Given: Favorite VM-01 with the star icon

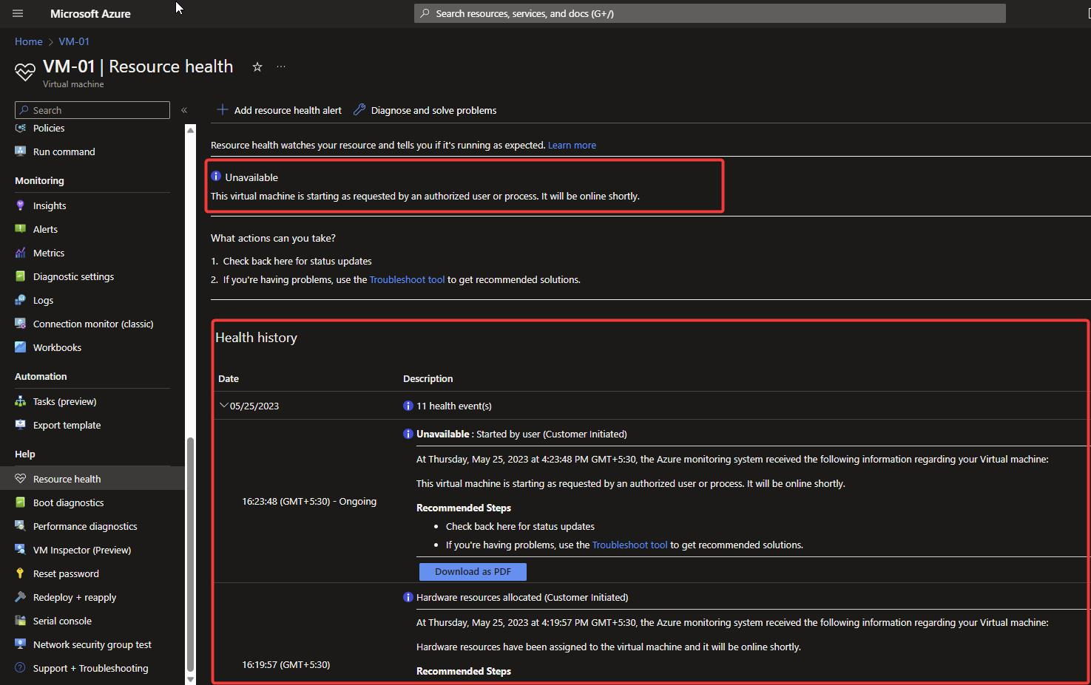Looking at the screenshot, I should click(257, 67).
